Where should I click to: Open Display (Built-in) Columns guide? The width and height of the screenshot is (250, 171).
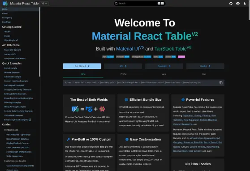18,143
